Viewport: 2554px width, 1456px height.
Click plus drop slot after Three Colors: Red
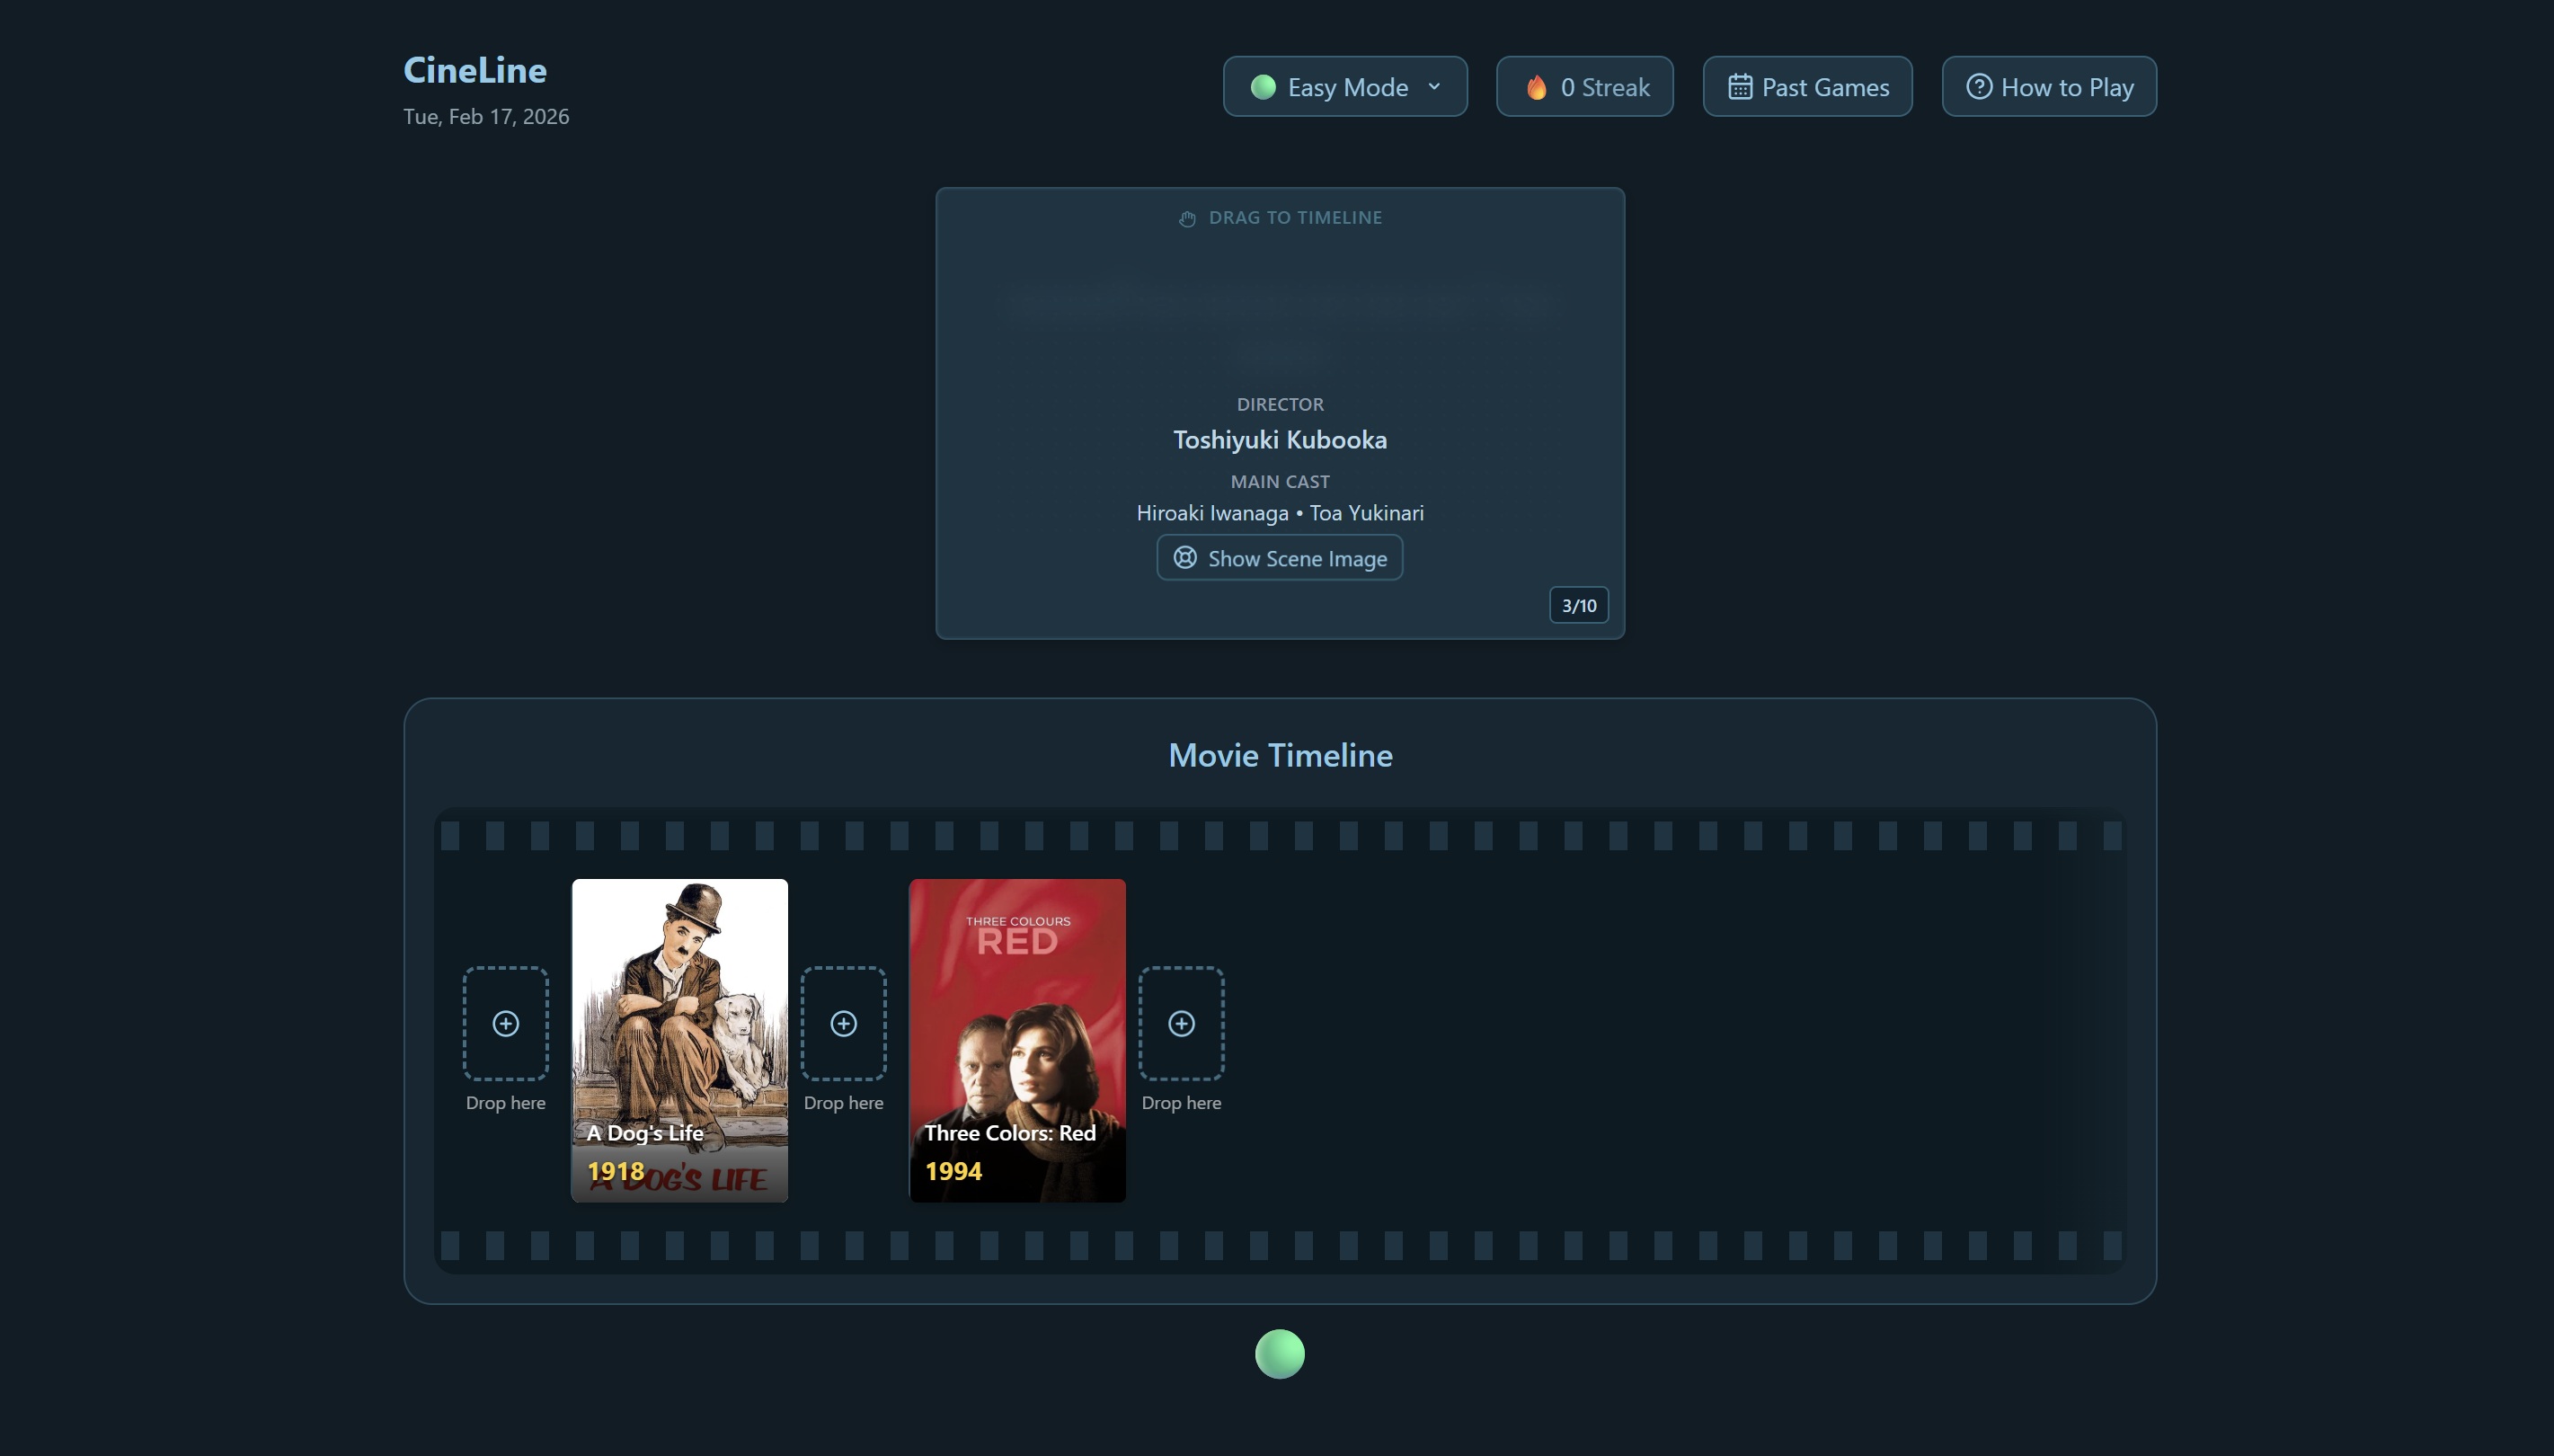click(1182, 1023)
